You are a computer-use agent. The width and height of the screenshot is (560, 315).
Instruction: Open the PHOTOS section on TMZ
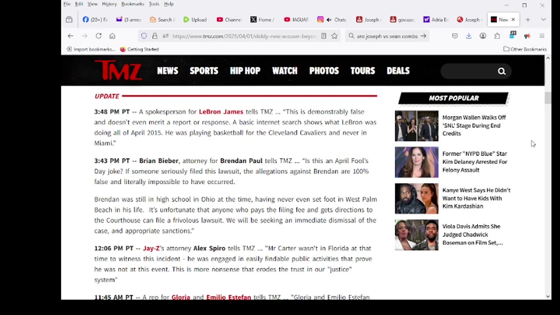(x=324, y=71)
